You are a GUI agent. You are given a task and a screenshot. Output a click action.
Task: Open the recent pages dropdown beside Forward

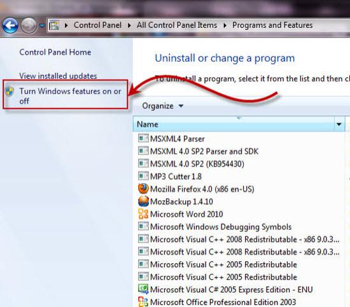click(42, 25)
